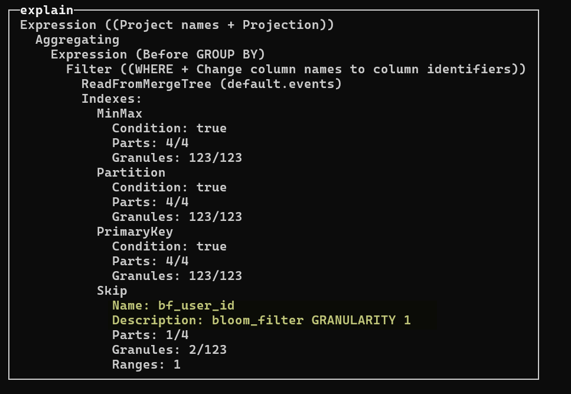Click the "Parts: 1/4" line under Skip
571x394 pixels.
(150, 335)
